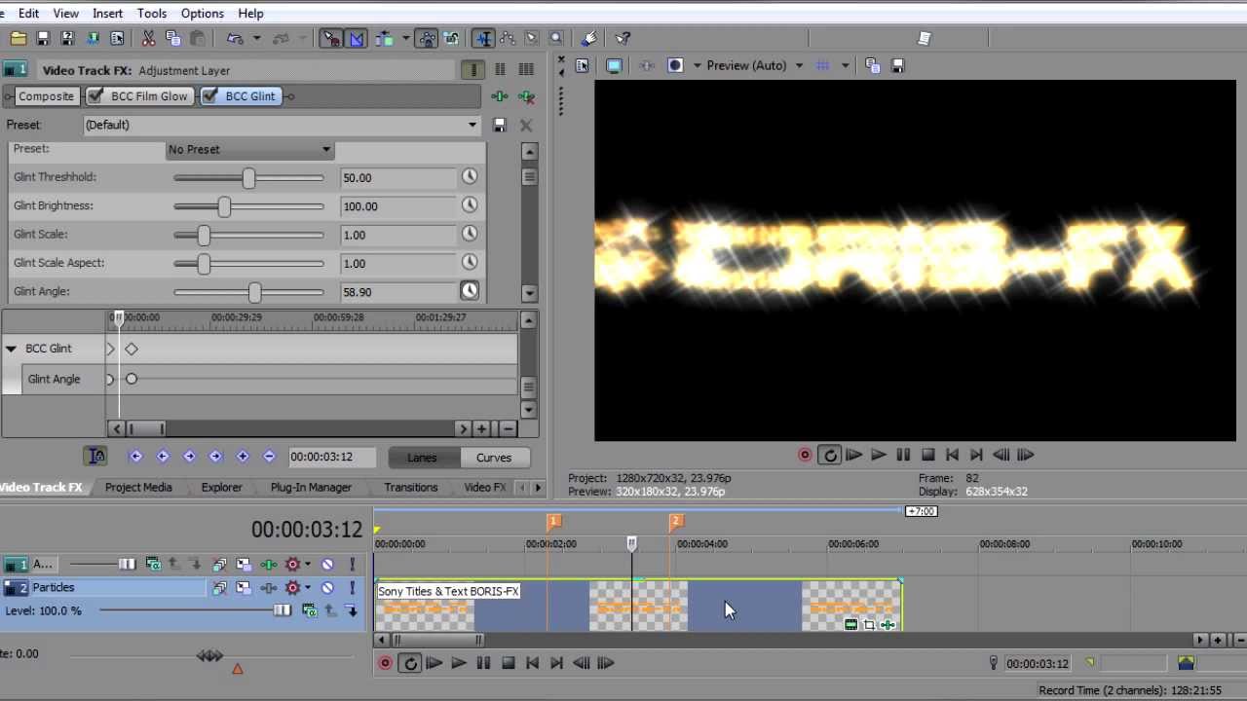Copy preview snapshot to clipboard
This screenshot has width=1247, height=701.
[873, 65]
